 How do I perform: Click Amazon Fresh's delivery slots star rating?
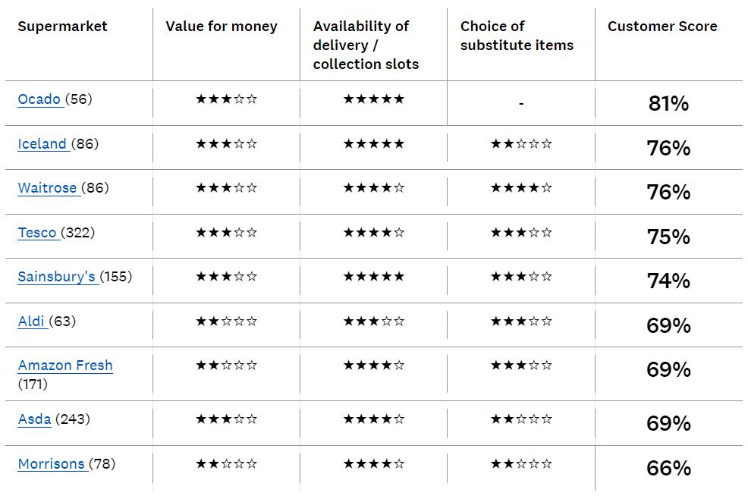[373, 366]
